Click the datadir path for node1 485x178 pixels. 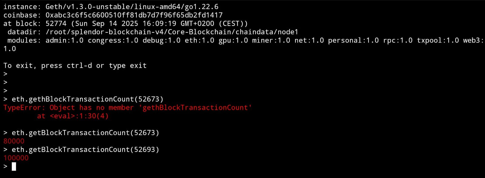(x=172, y=32)
